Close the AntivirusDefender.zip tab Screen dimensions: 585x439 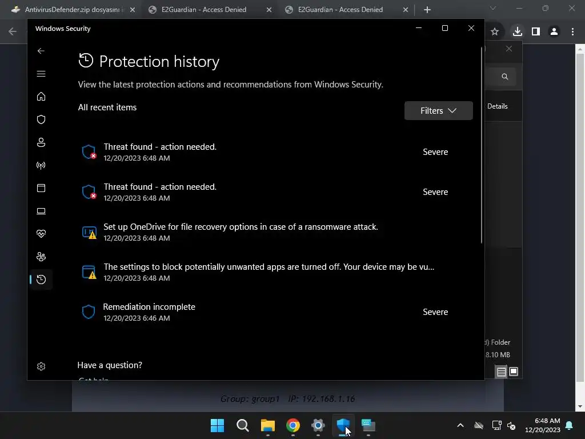(x=133, y=10)
